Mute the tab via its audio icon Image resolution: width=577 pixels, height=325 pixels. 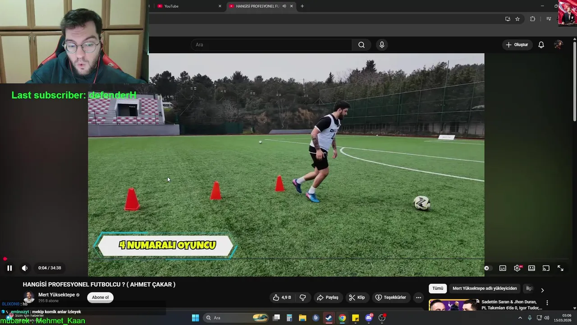(284, 6)
